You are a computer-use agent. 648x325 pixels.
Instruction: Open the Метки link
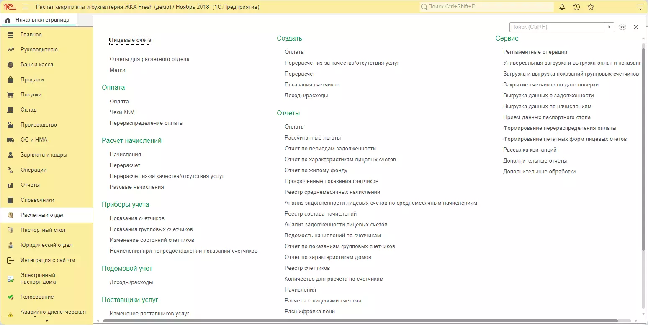[118, 70]
